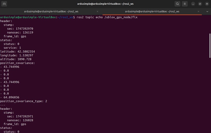Click the longitude 1.530297 line
This screenshot has height=133, width=211.
(x=17, y=55)
